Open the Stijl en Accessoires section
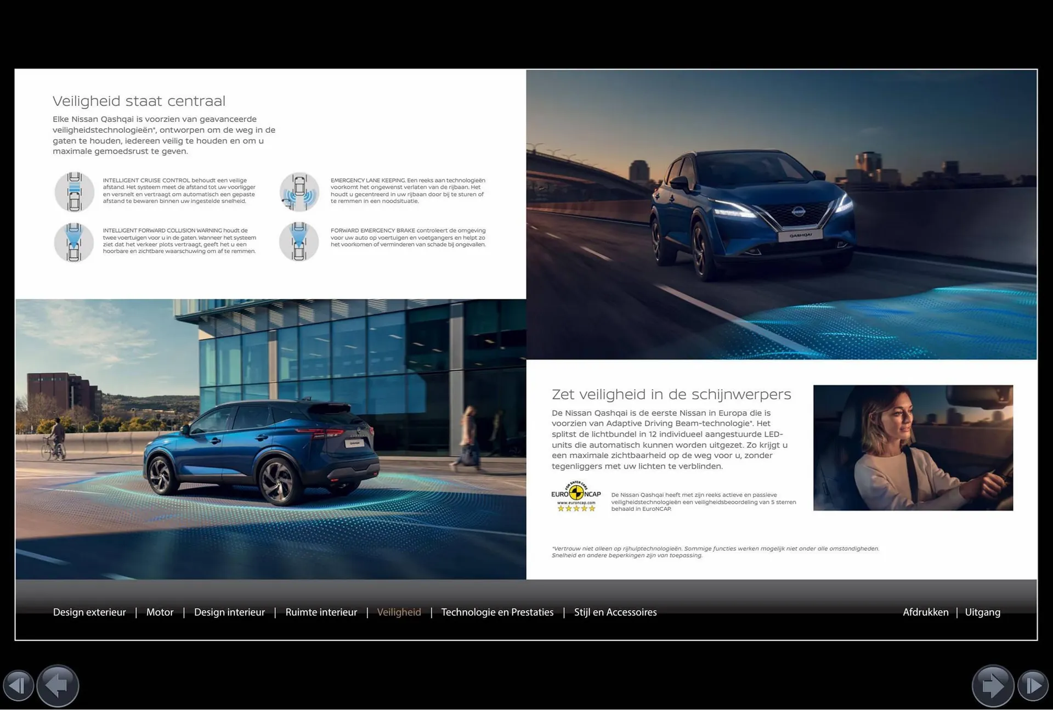The width and height of the screenshot is (1053, 710). [x=615, y=612]
